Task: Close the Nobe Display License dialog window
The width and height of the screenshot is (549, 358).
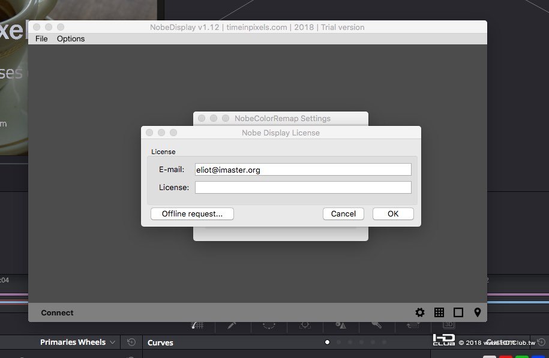Action: tap(149, 133)
